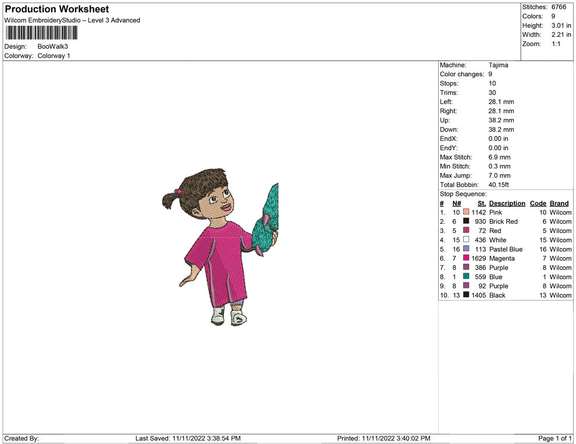Click the Black row stitch count 1405
Screen dimensions: 576x444
(x=479, y=295)
